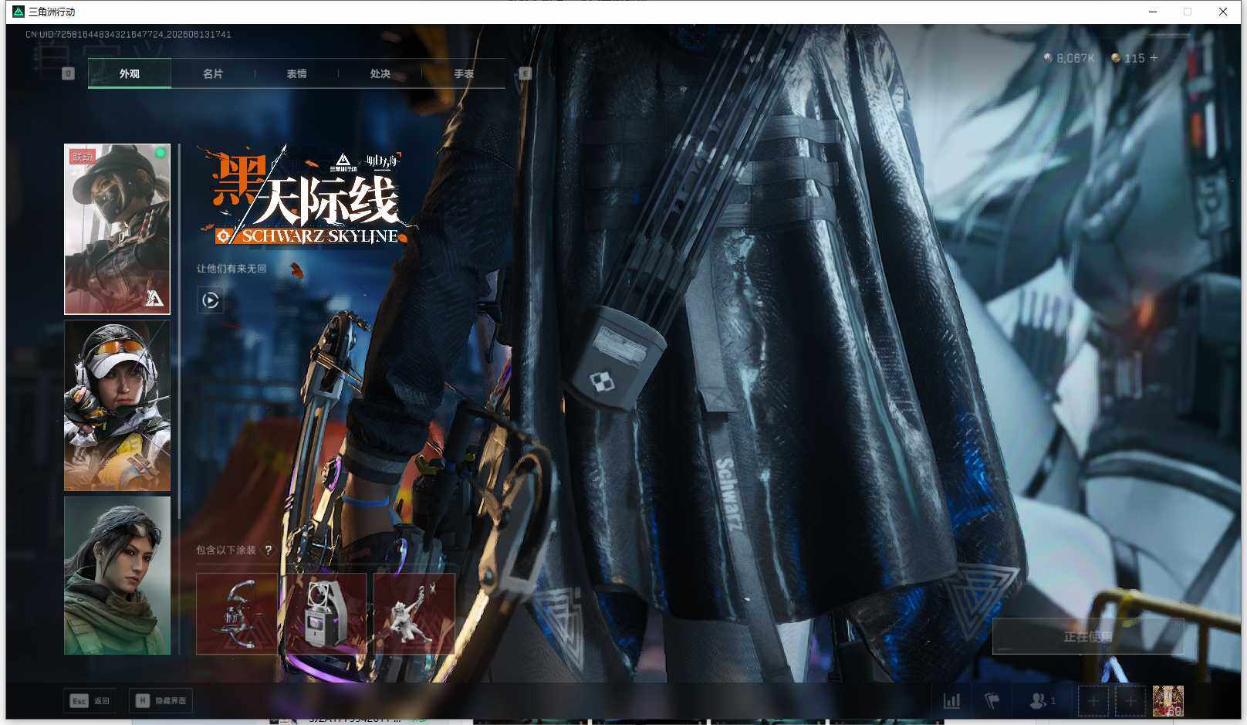Click the first empty squad slot plus
Screen dimensions: 1247x725
point(1093,701)
